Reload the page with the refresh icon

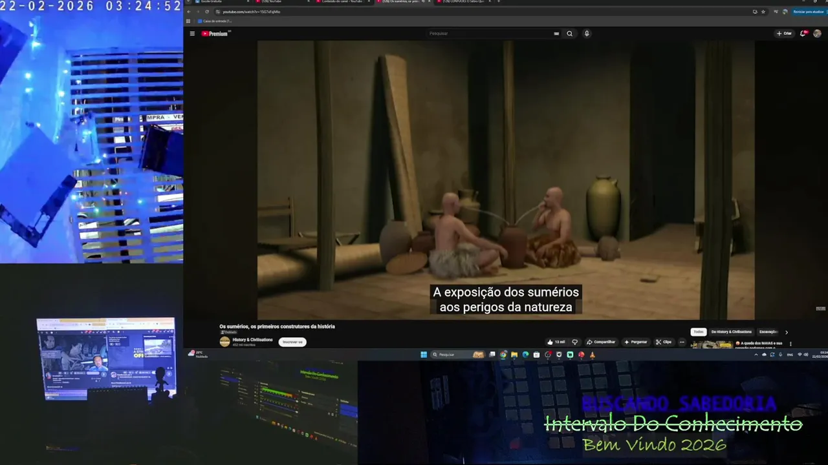click(207, 12)
